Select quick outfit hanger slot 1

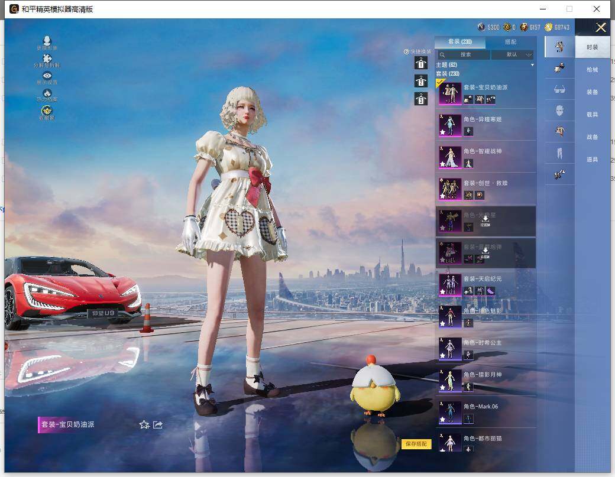pos(420,63)
